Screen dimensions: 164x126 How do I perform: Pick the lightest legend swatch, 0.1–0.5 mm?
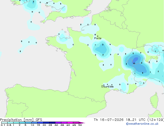coord(4,123)
